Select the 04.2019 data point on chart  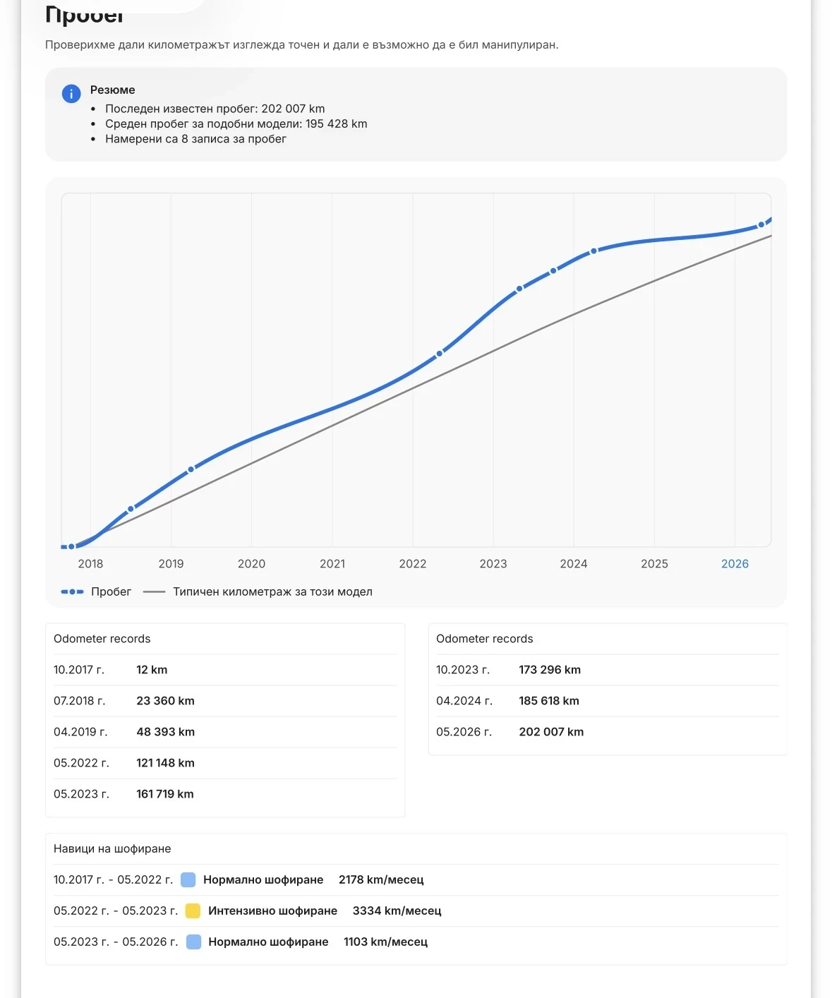coord(191,469)
